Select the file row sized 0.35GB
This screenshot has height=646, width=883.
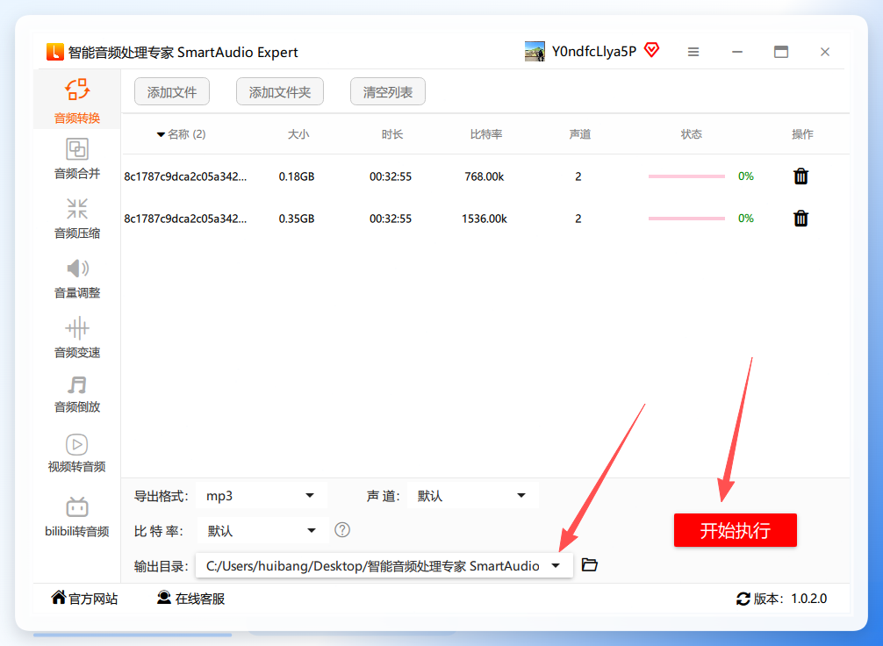click(x=485, y=219)
